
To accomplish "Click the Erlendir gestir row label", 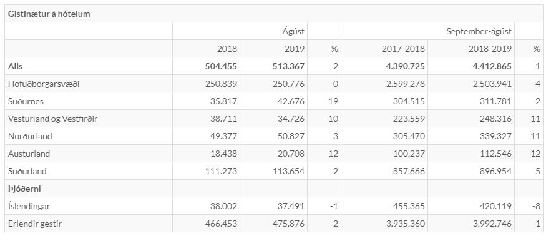I will 35,224.
